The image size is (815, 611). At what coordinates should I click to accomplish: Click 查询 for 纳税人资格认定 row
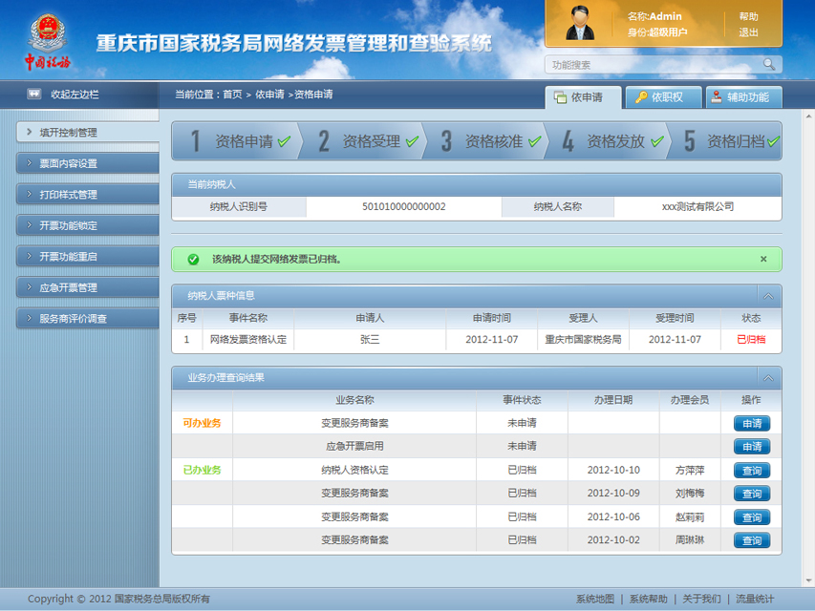[x=752, y=471]
